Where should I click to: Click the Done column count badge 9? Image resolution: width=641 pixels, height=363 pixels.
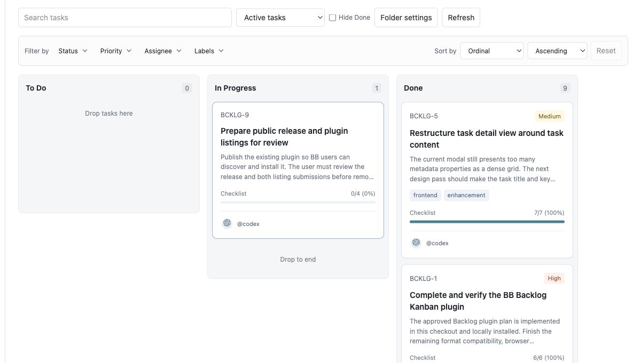(x=565, y=88)
